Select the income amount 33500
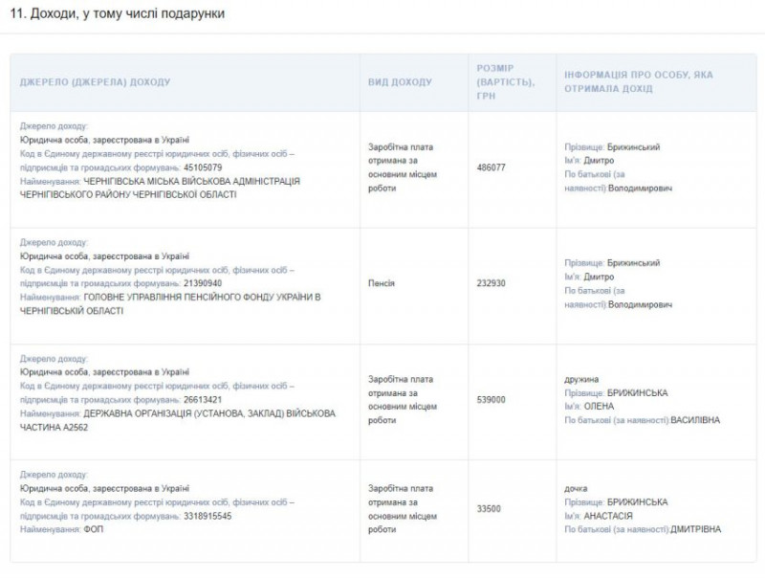This screenshot has width=765, height=578. pos(489,509)
